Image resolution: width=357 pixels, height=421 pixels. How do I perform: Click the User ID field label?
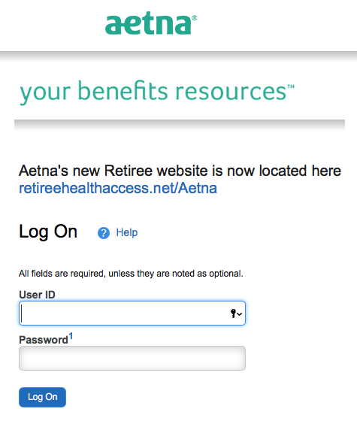(x=37, y=295)
